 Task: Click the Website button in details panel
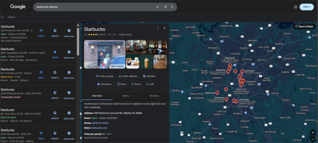149,76
